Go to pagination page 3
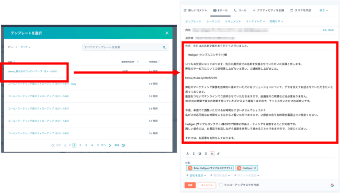This screenshot has width=340, height=193. pos(86,145)
